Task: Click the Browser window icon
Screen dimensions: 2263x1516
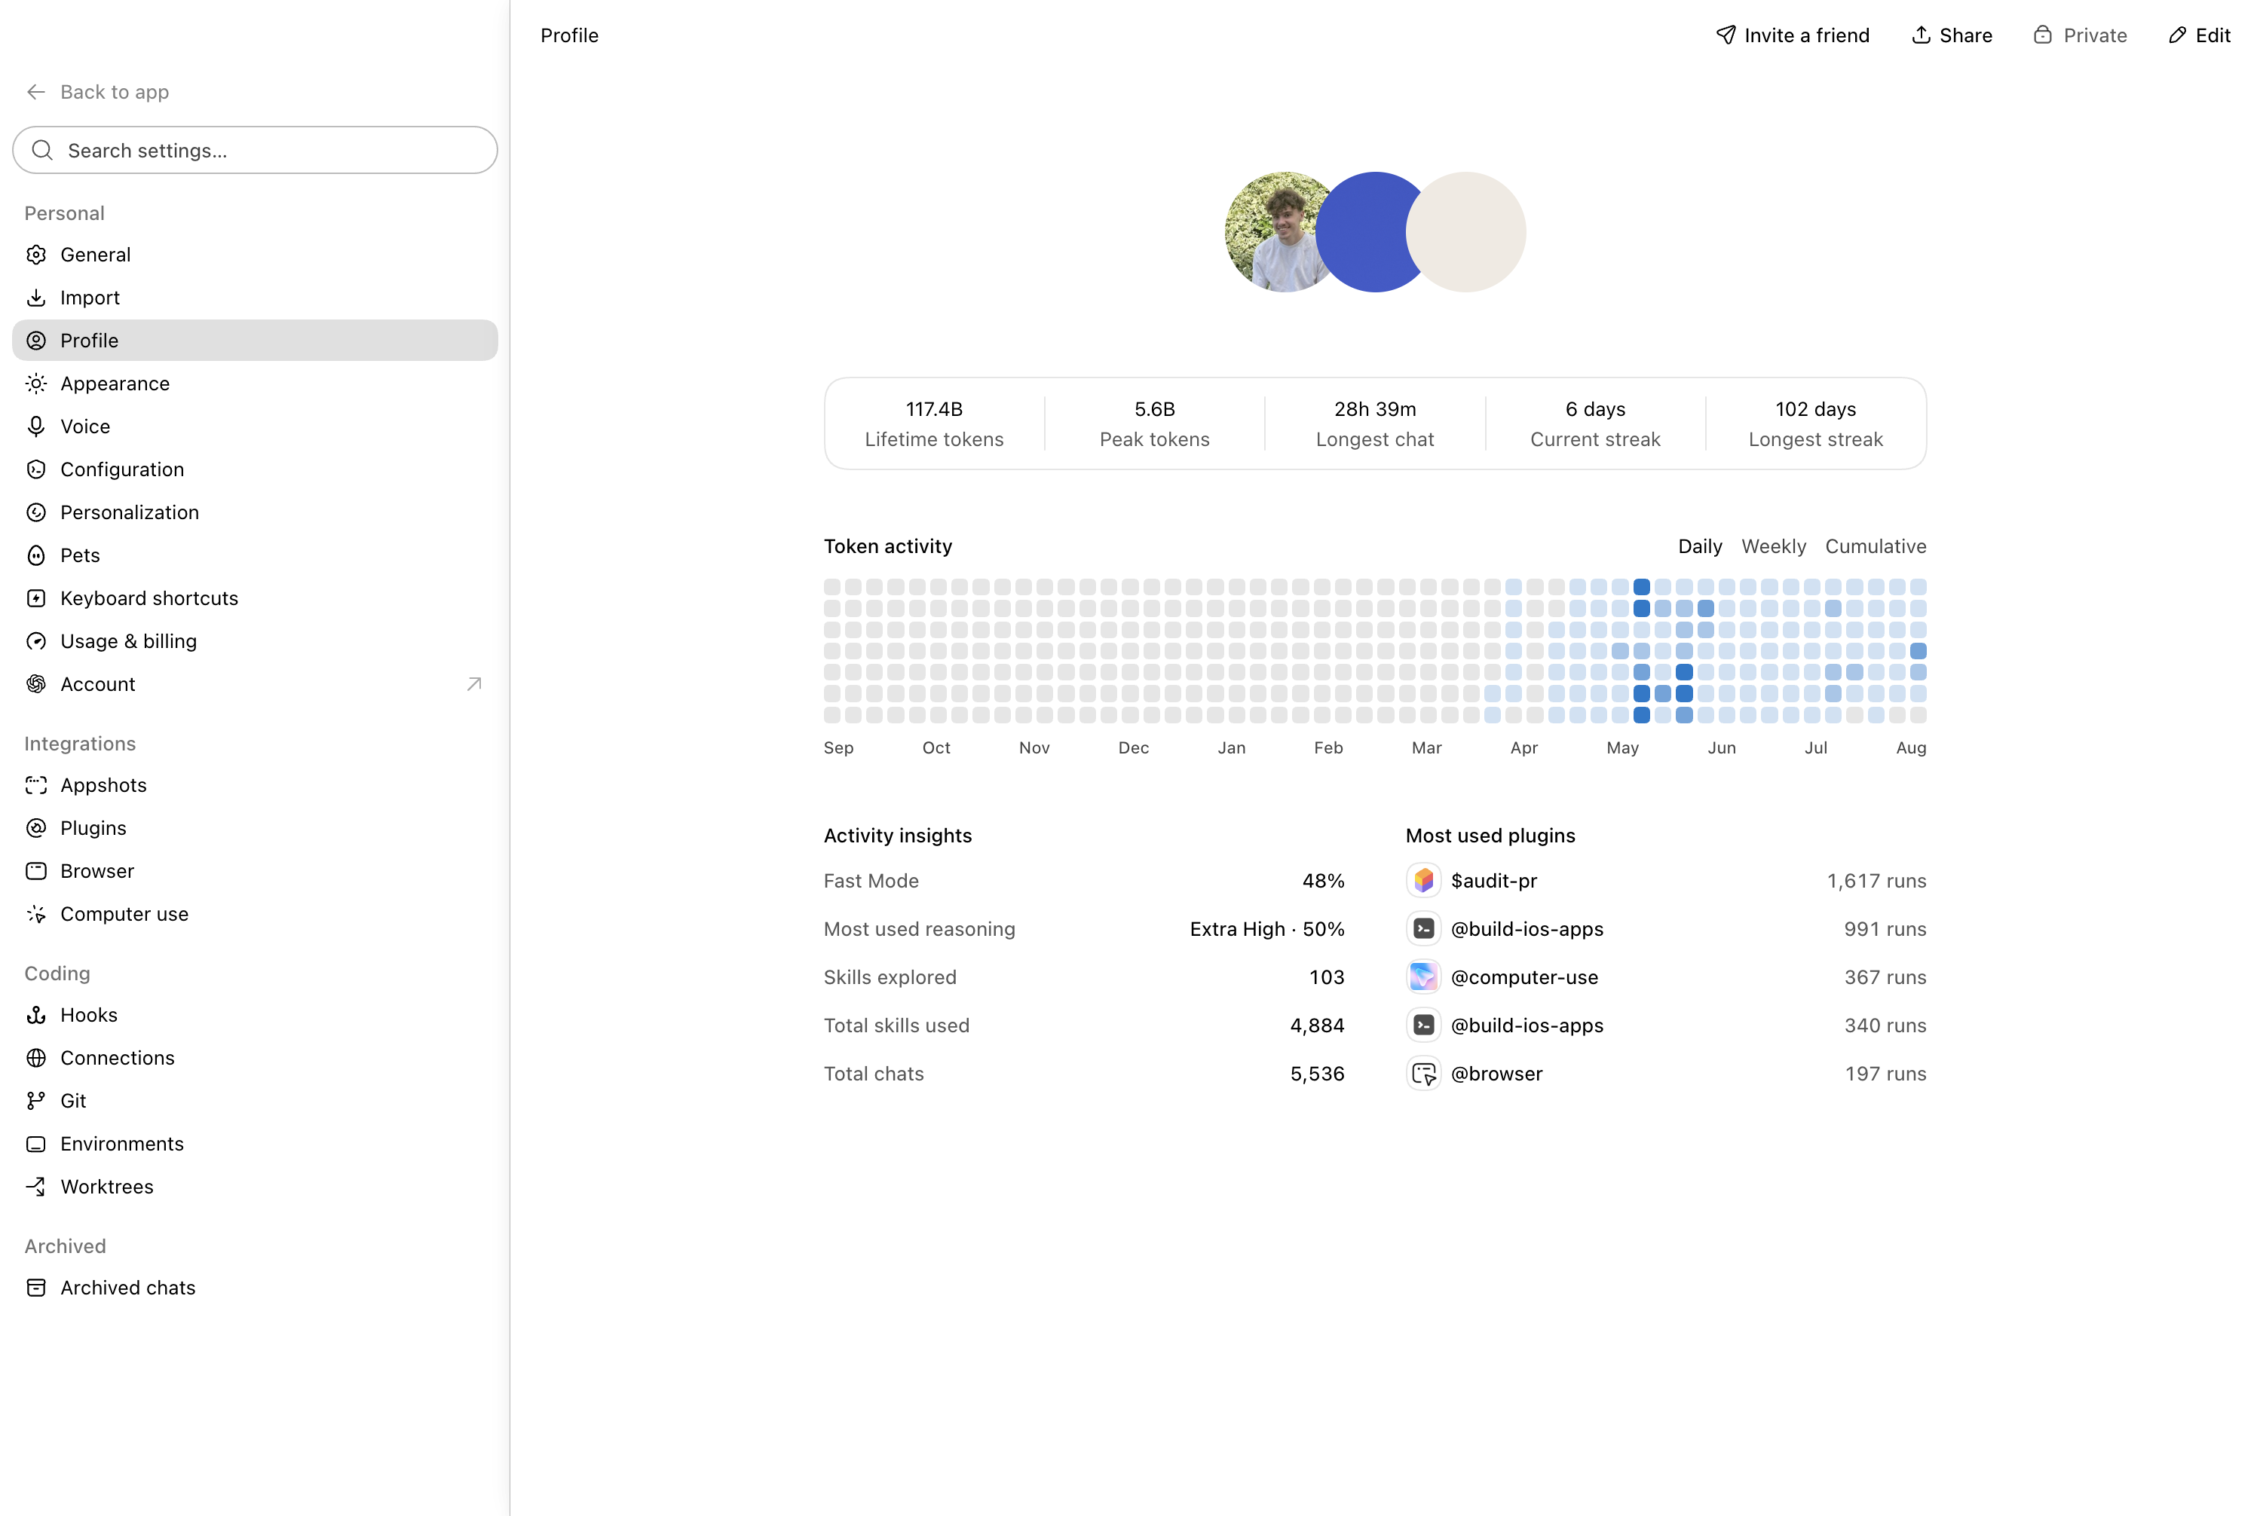Action: pos(35,871)
